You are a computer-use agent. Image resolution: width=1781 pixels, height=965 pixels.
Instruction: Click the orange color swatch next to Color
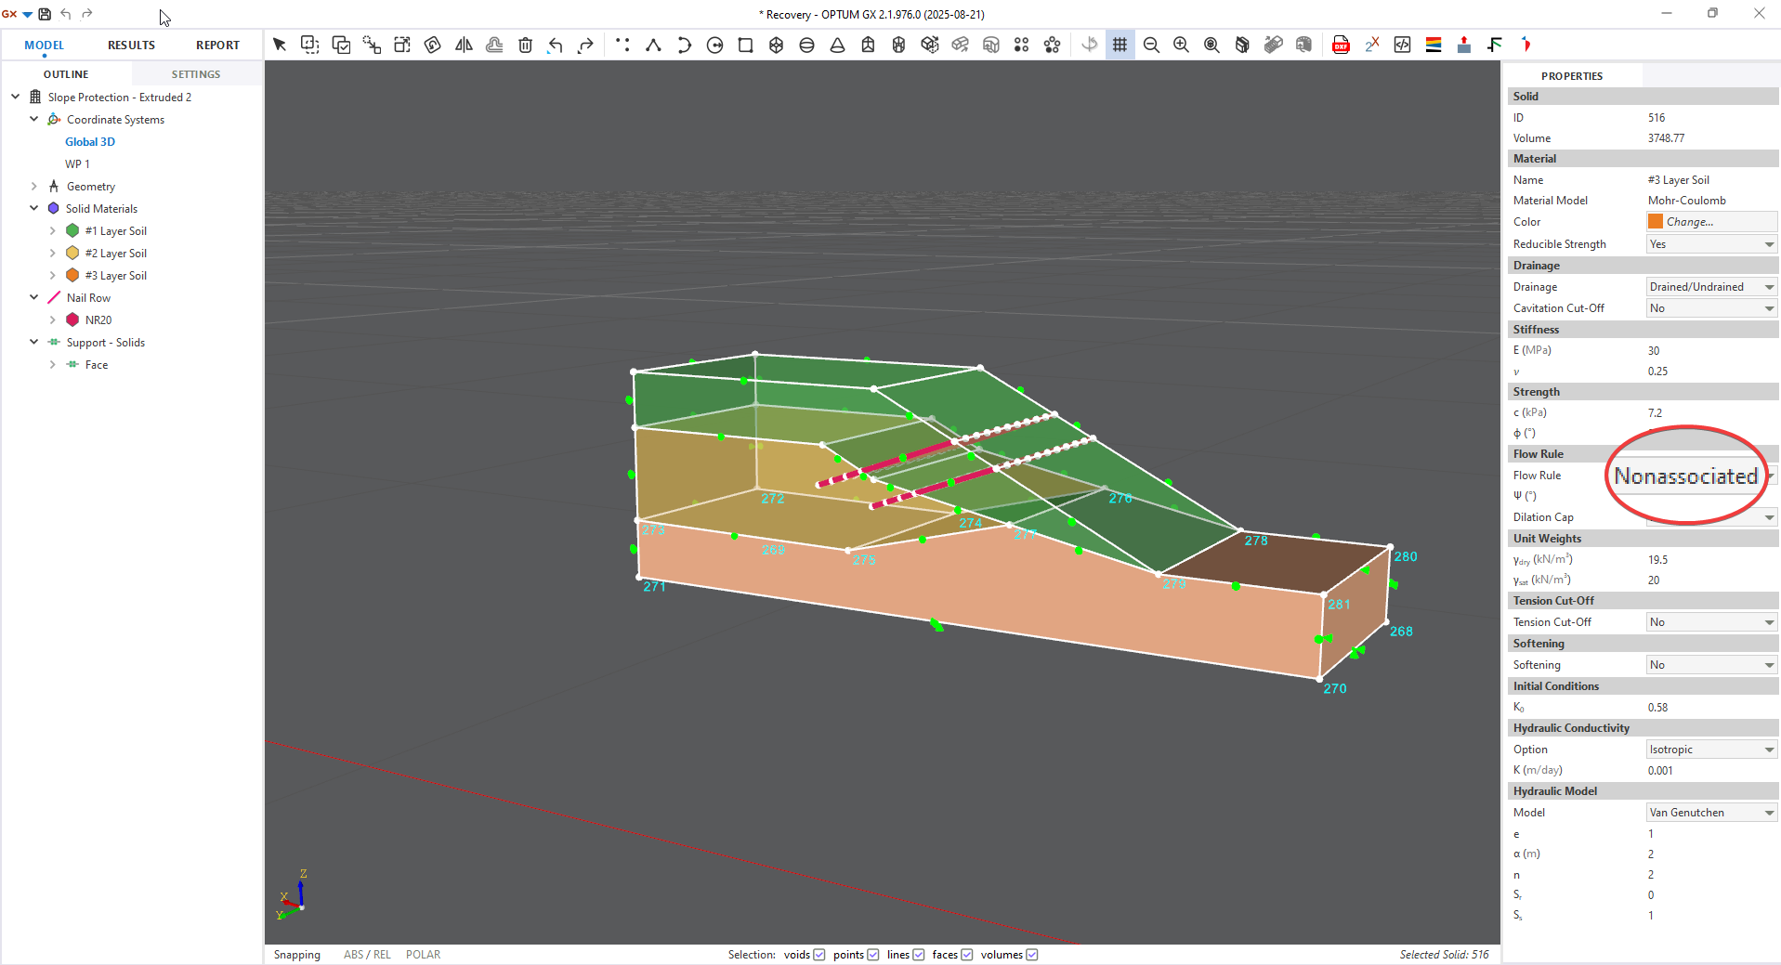[1655, 221]
